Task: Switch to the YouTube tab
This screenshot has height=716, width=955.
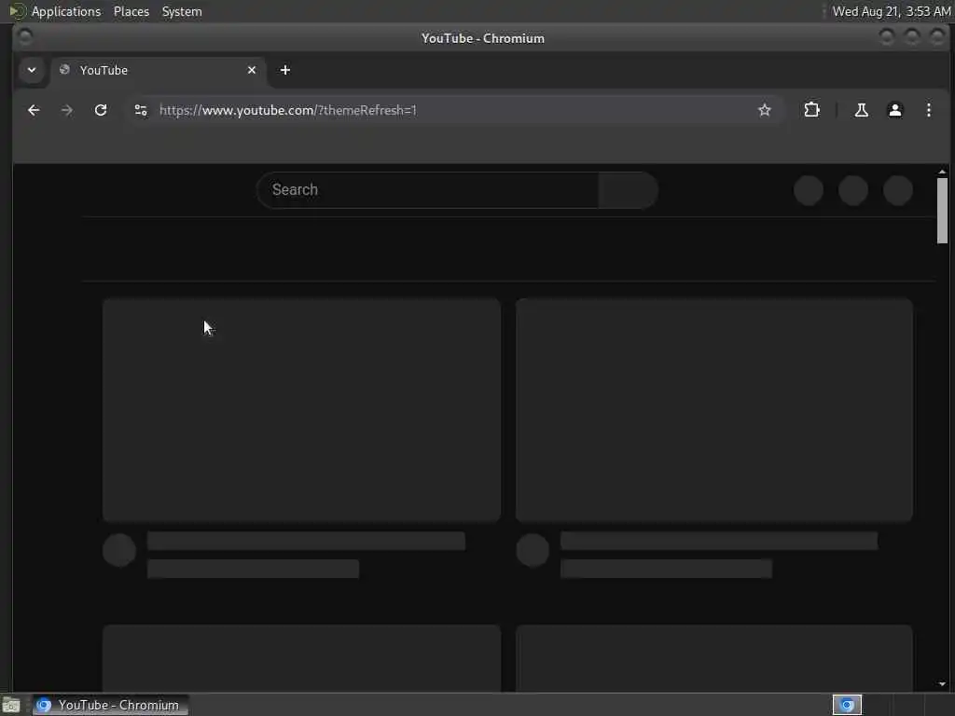Action: (x=159, y=70)
